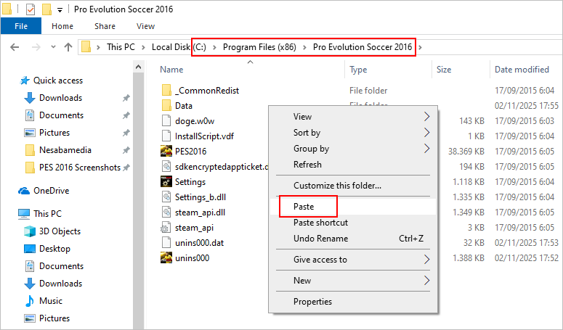Select Quick access star icon in sidebar

[x=25, y=81]
